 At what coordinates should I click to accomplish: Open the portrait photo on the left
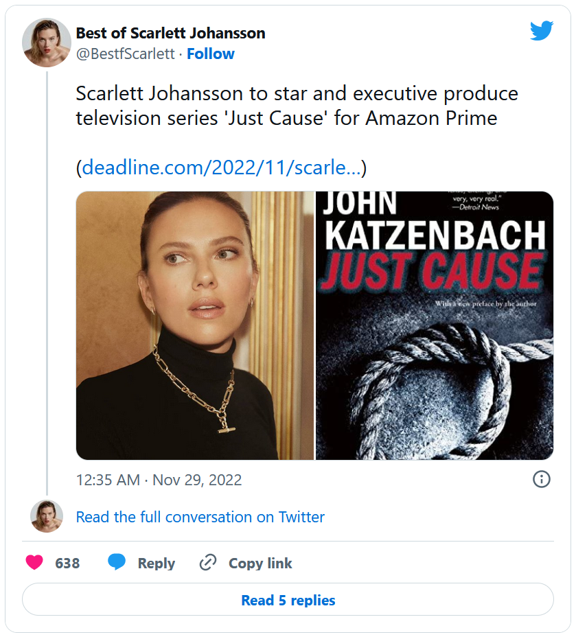[x=194, y=325]
